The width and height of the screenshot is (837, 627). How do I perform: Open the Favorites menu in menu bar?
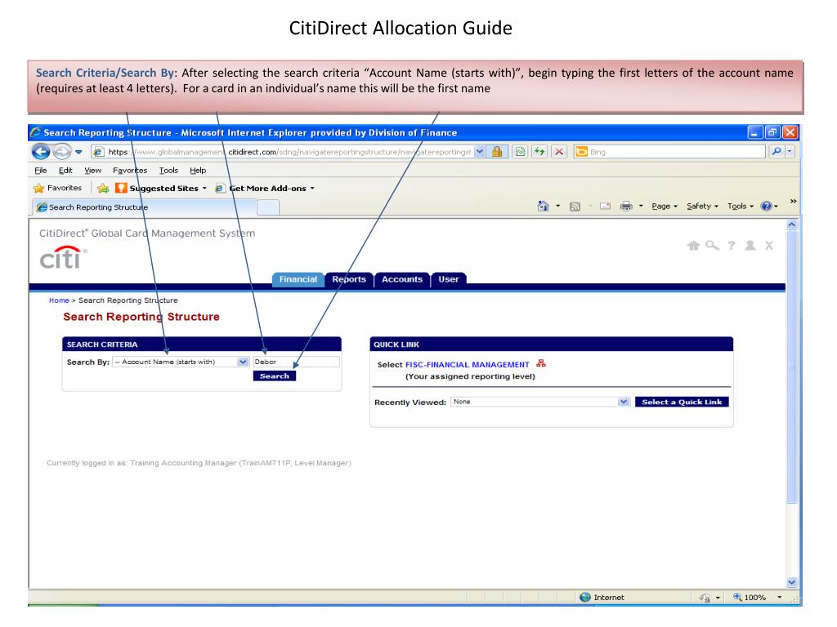[130, 171]
